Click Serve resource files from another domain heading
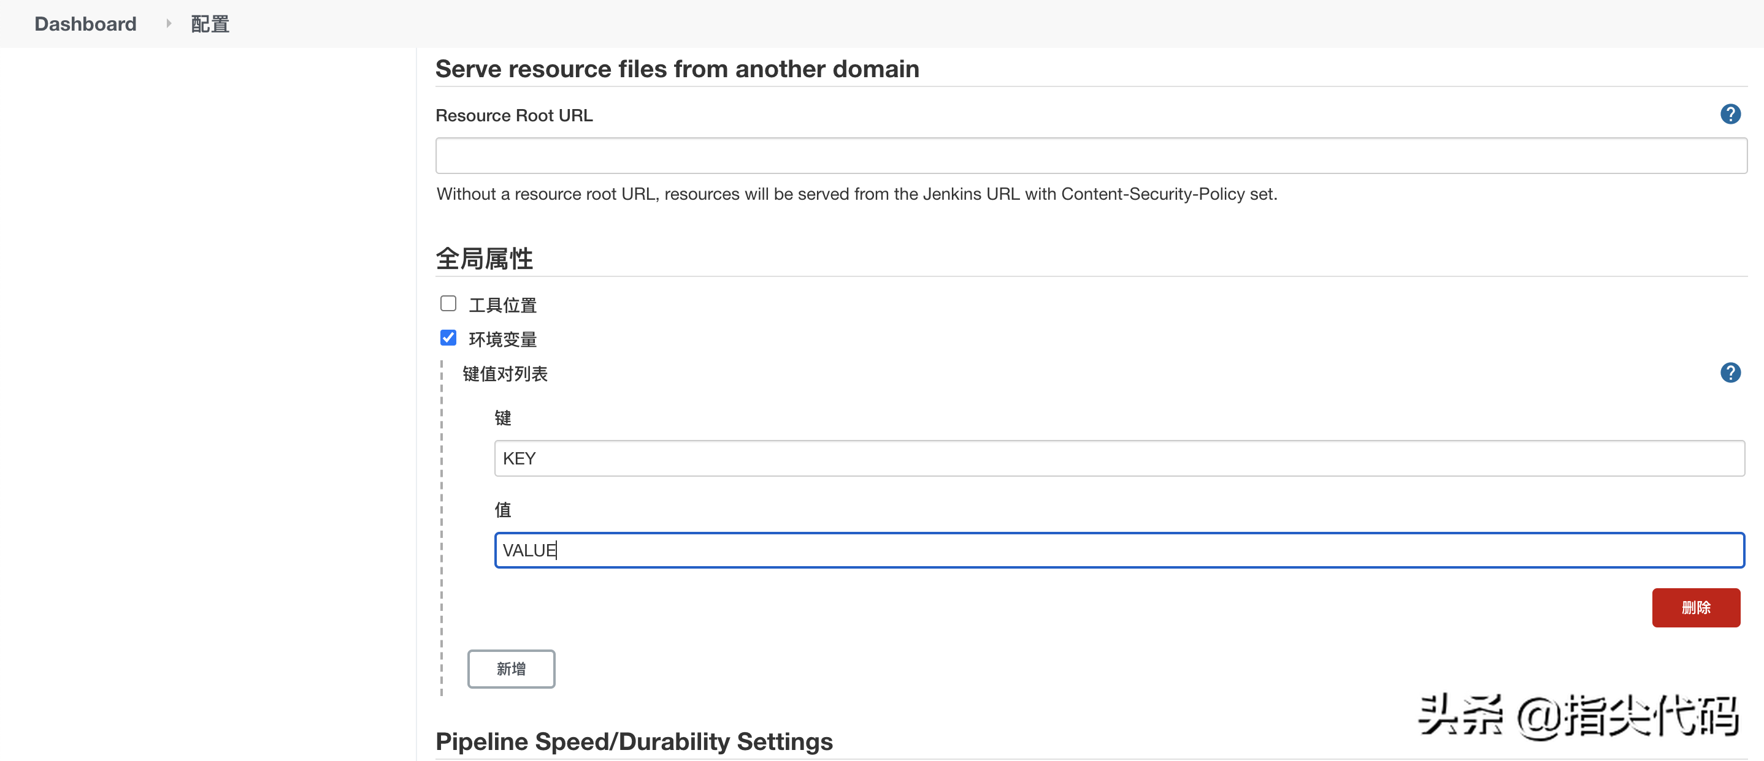 click(x=677, y=69)
